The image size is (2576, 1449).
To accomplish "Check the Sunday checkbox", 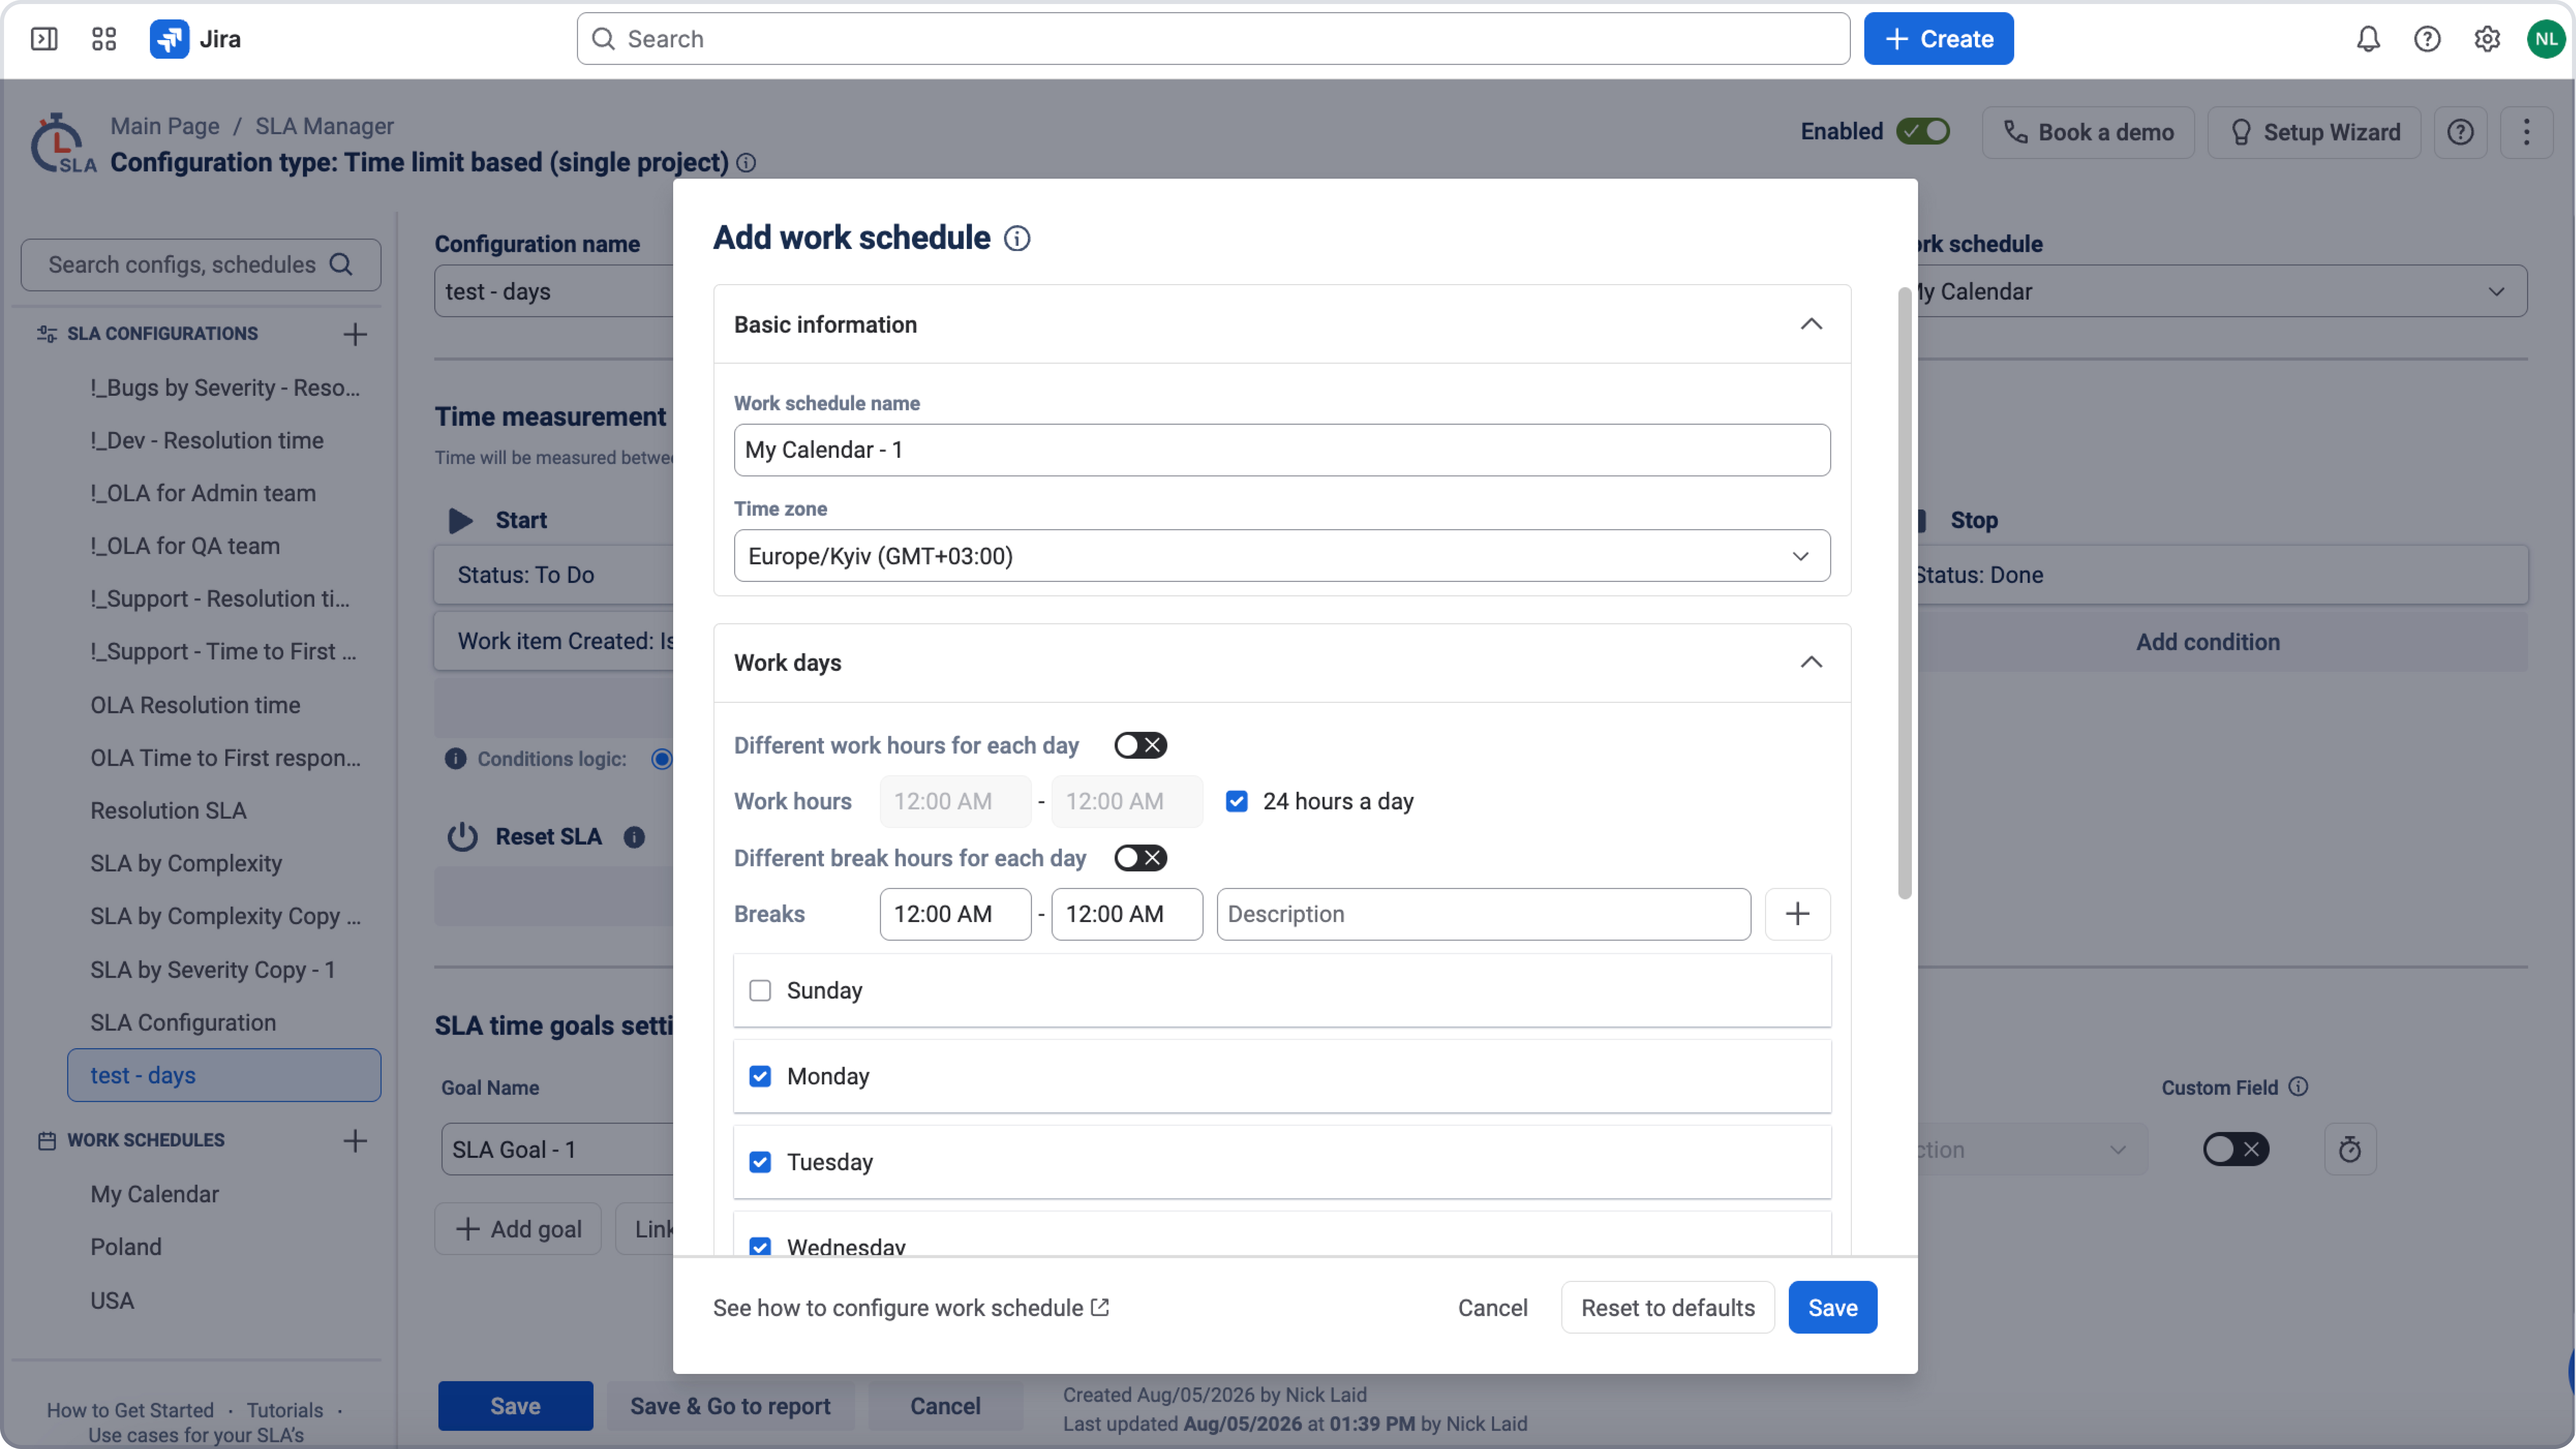I will tap(760, 990).
